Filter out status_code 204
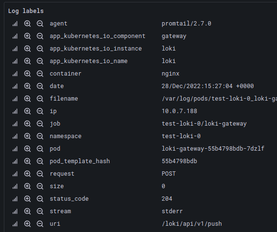The width and height of the screenshot is (277, 232). coord(40,199)
